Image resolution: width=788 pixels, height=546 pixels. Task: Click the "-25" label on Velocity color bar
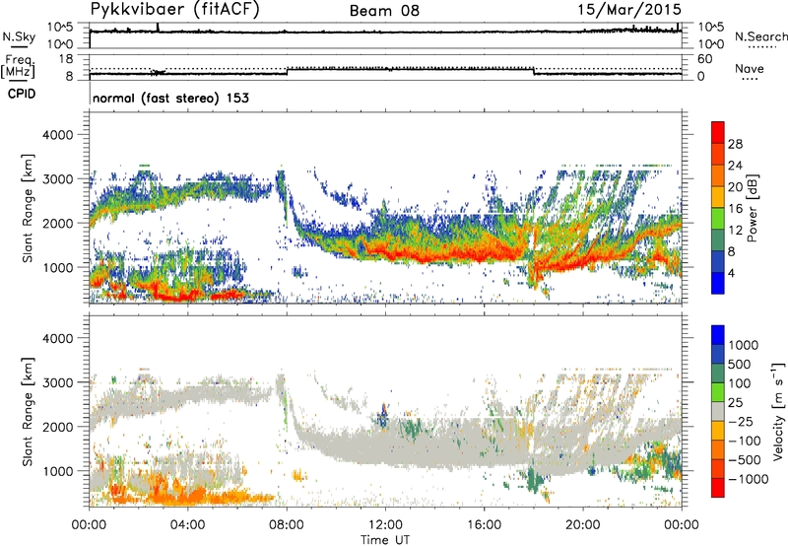[x=741, y=422]
